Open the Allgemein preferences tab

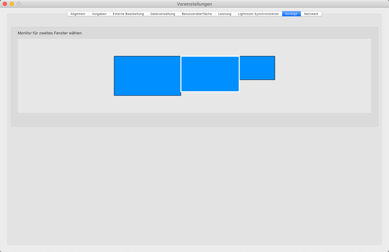pyautogui.click(x=78, y=14)
